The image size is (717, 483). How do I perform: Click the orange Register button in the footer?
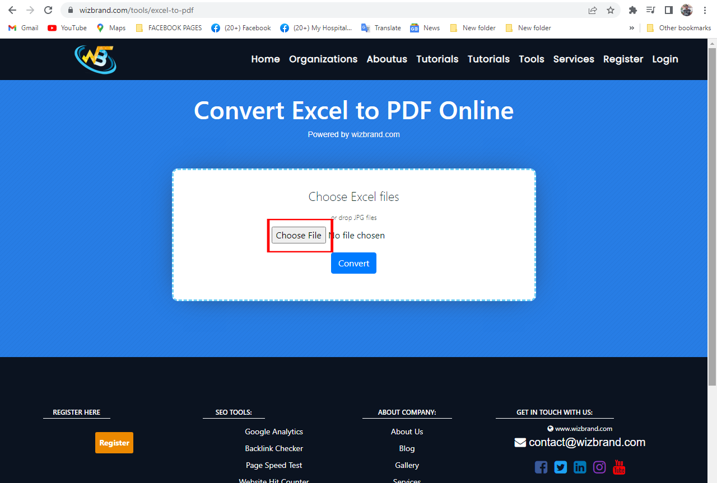click(114, 443)
